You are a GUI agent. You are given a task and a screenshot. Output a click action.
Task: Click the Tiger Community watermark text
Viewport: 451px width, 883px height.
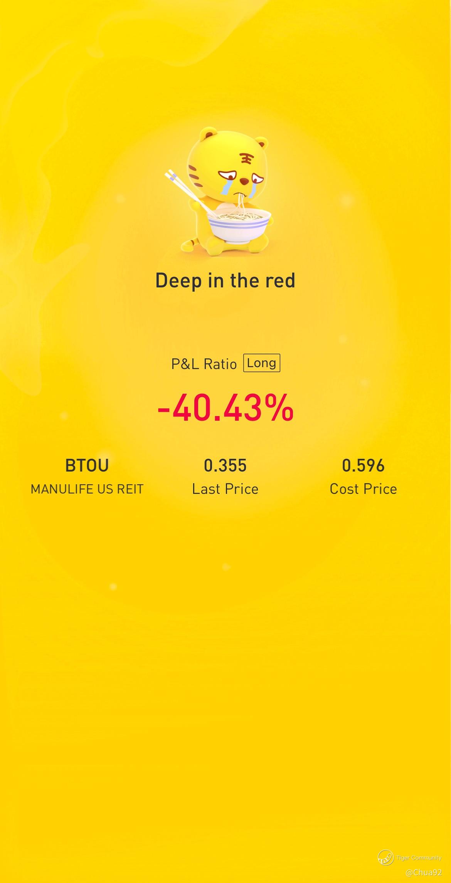[419, 858]
